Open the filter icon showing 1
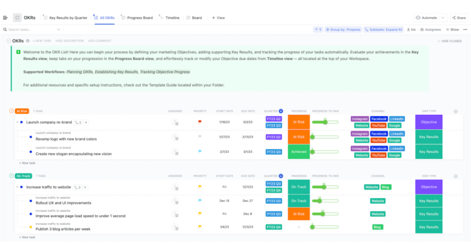The image size is (471, 244). click(318, 29)
